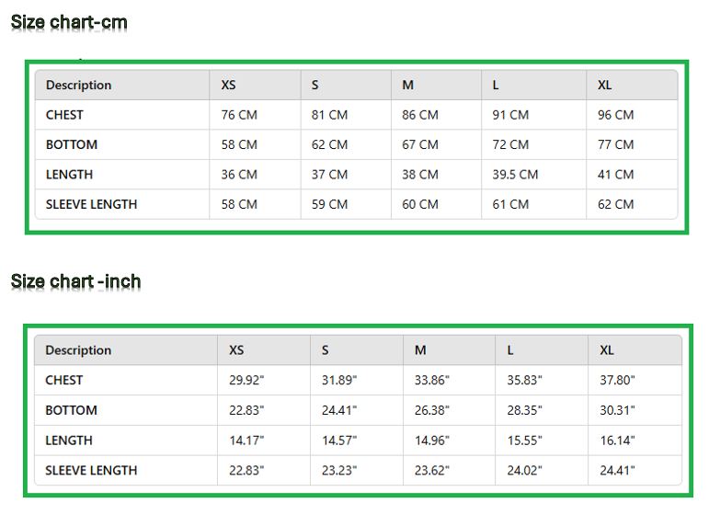Click the 24.02" sleeve length cell

pyautogui.click(x=524, y=470)
